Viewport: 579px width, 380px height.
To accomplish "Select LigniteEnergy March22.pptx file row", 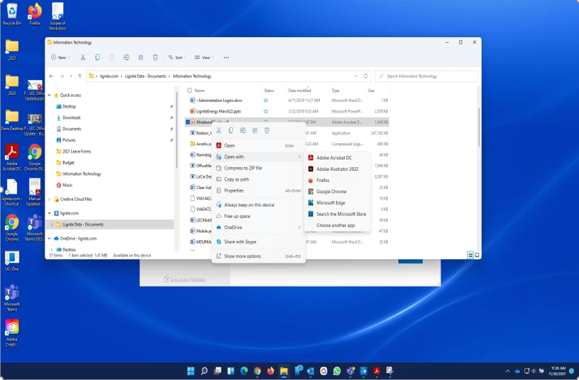I will coord(288,111).
